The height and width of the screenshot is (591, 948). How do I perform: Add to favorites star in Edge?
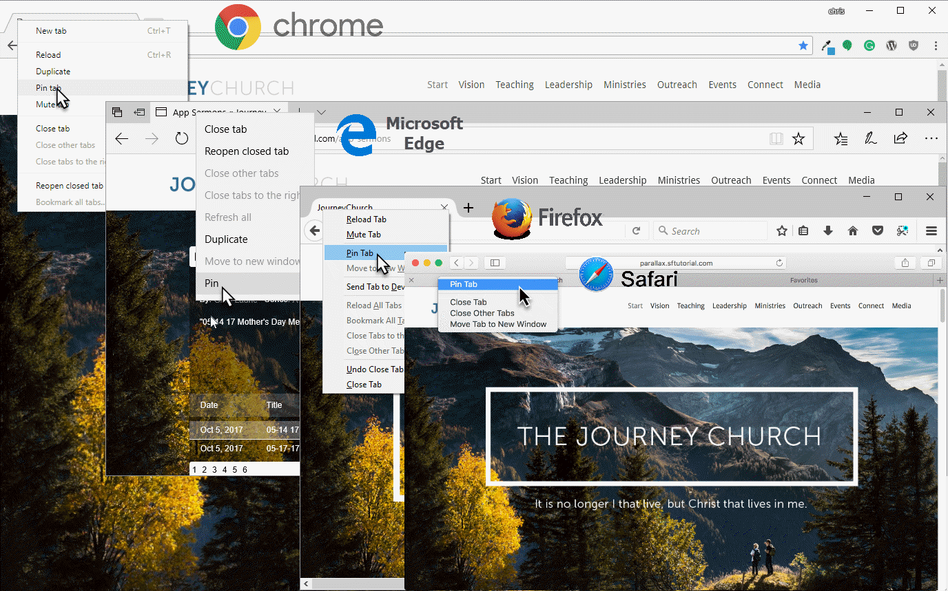(798, 139)
